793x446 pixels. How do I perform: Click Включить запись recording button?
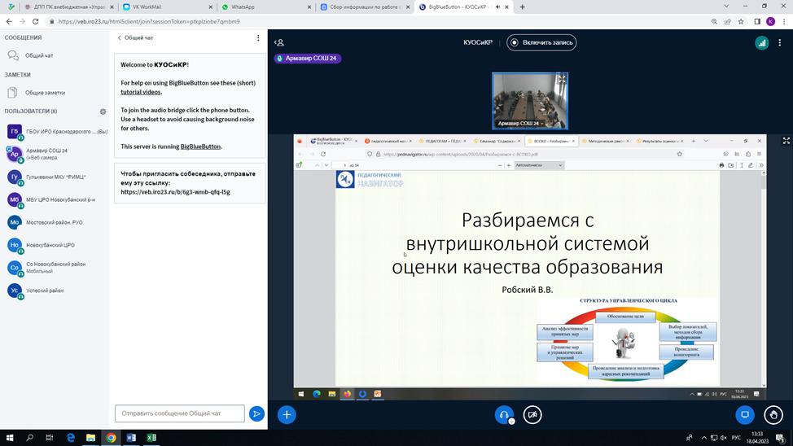point(541,42)
